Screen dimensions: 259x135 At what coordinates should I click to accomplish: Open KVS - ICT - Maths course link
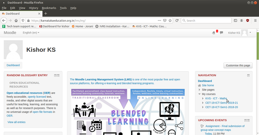tap(216, 98)
